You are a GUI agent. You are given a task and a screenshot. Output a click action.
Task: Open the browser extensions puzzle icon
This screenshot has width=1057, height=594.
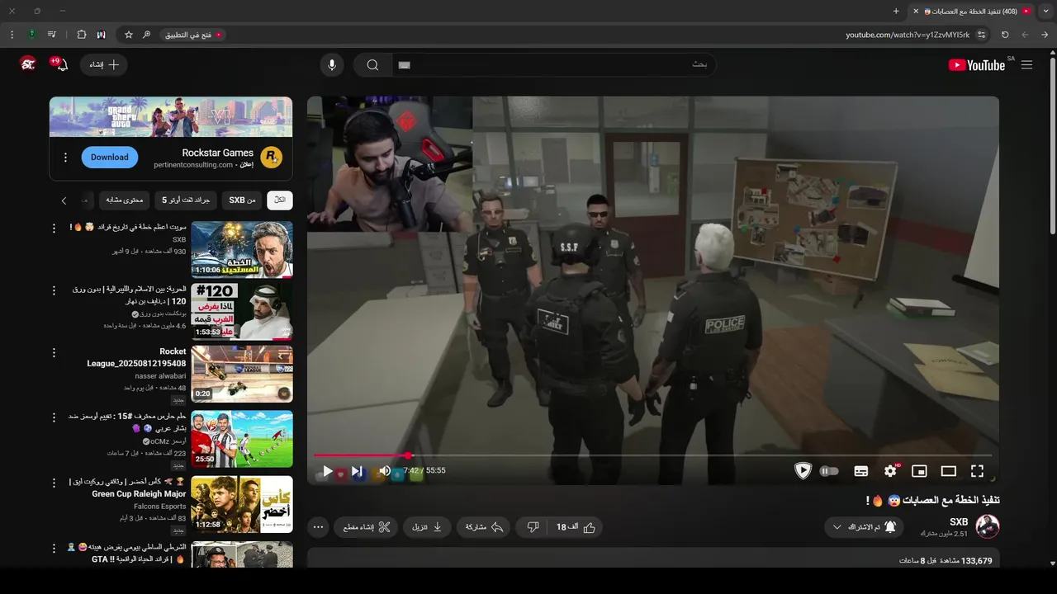pos(81,35)
